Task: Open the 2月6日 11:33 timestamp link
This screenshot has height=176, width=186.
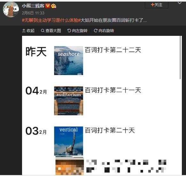Action: coord(33,13)
